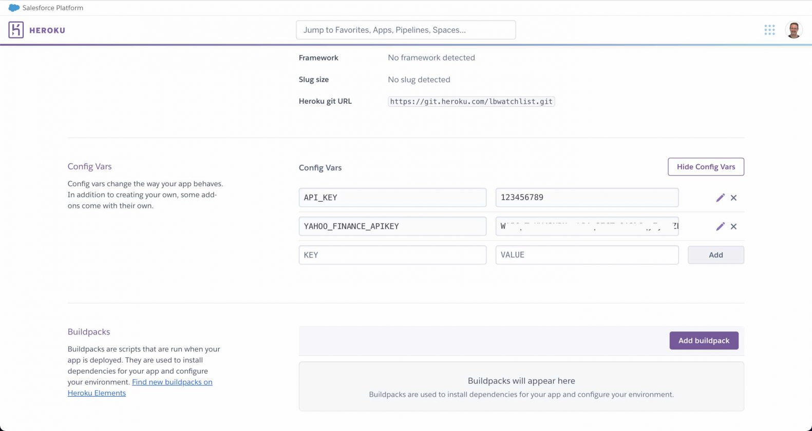
Task: Open the Find new buildpacks link
Action: (172, 382)
